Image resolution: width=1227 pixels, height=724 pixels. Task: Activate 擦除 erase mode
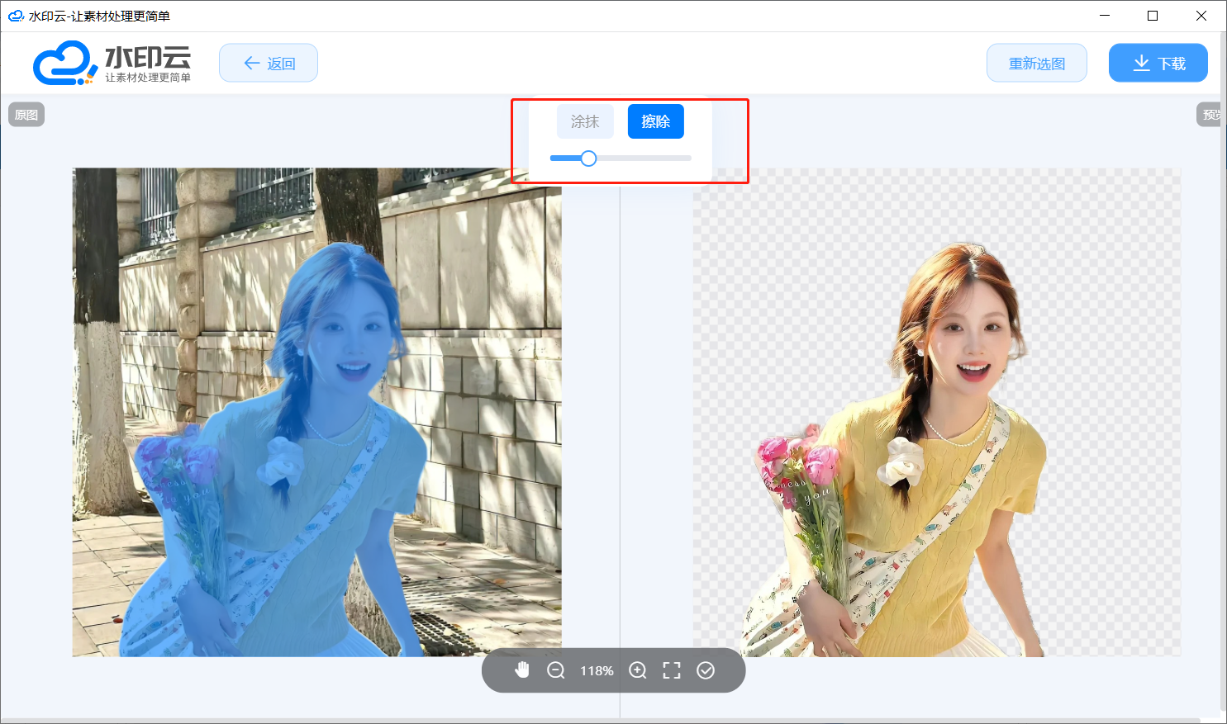click(x=655, y=121)
